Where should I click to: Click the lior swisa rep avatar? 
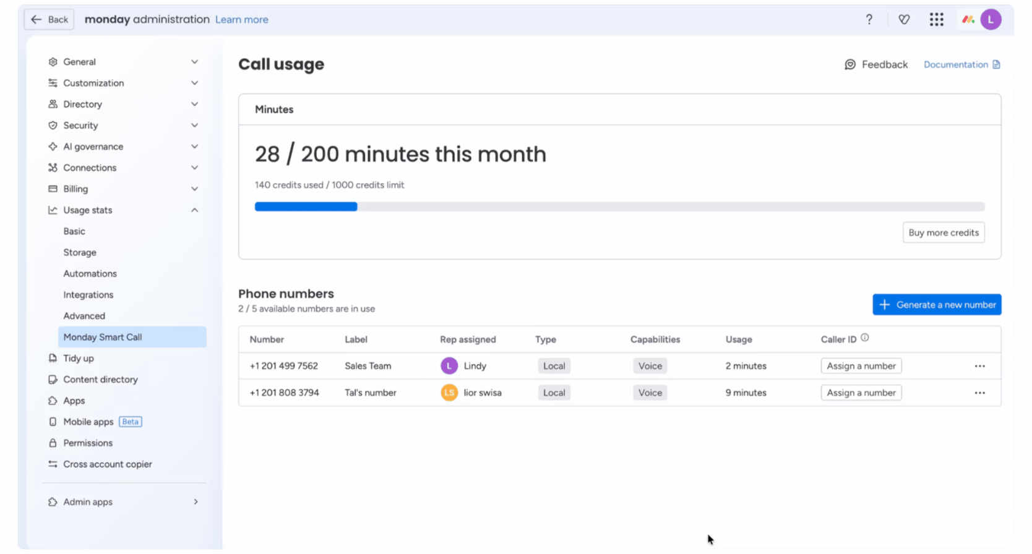[449, 393]
